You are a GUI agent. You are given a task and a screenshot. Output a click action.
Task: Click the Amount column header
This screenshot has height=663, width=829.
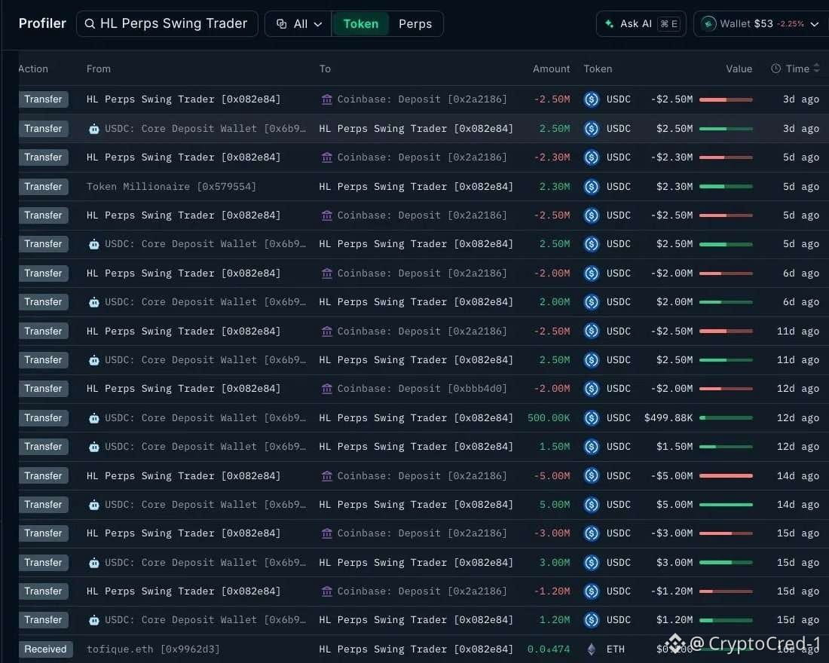551,69
